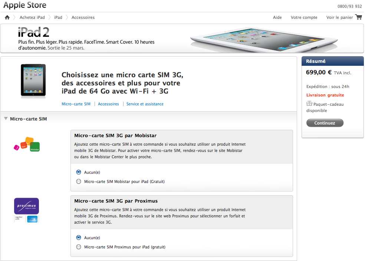The height and width of the screenshot is (261, 365).
Task: Open Votre compte
Action: (304, 17)
